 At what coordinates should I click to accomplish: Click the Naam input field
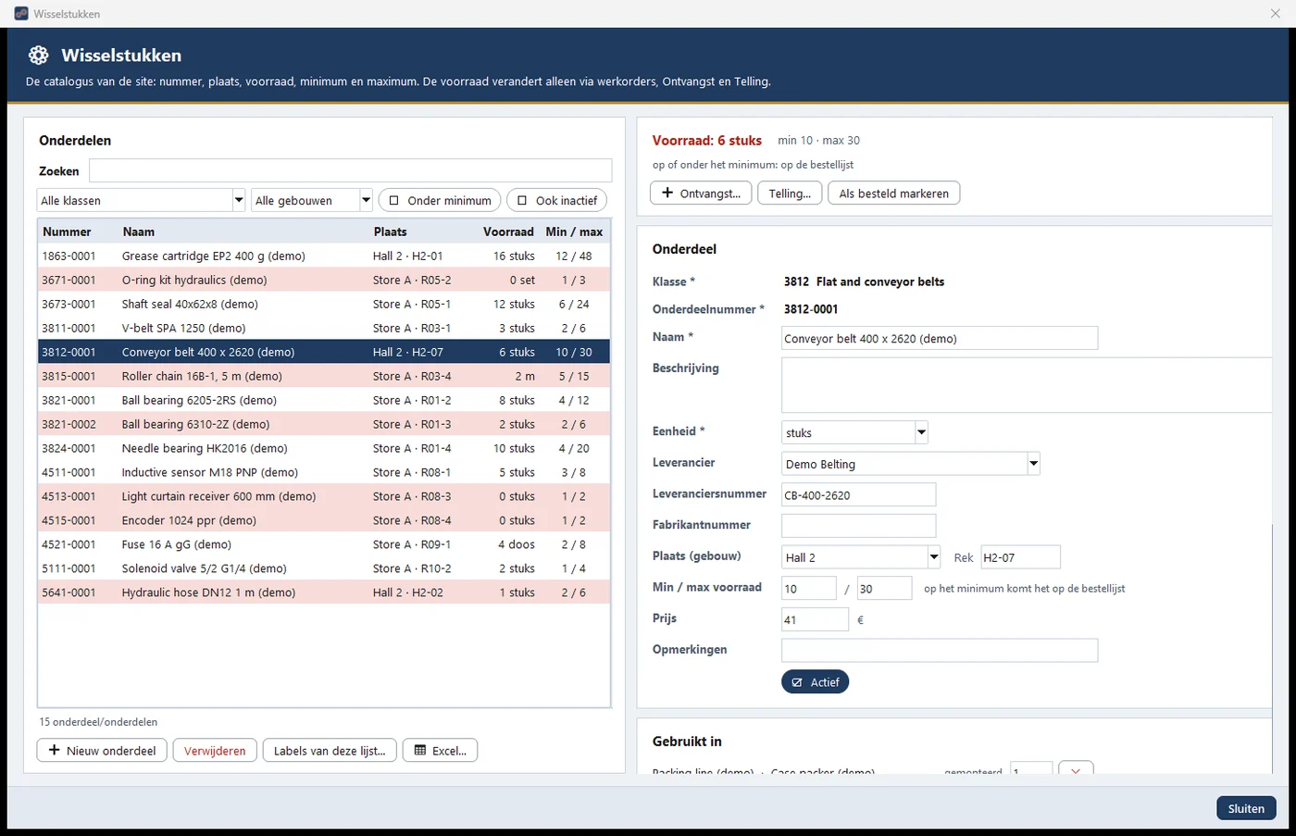940,338
